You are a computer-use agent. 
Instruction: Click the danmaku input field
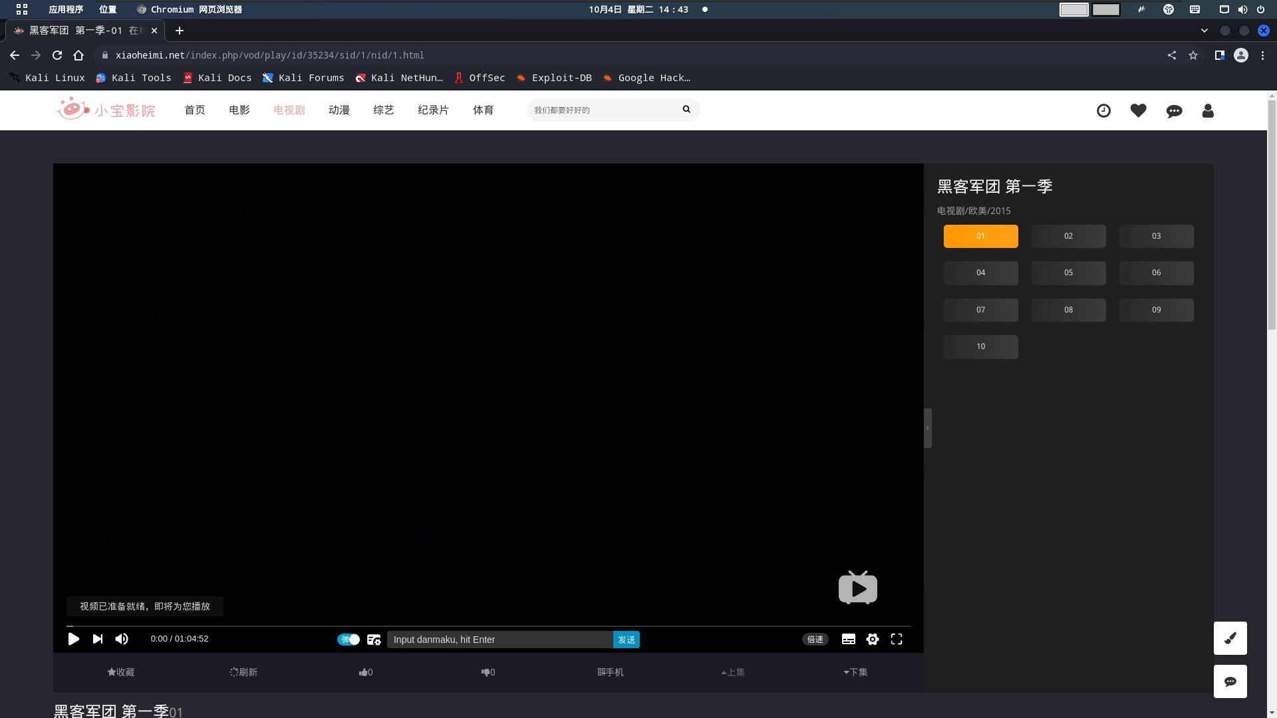pos(500,640)
